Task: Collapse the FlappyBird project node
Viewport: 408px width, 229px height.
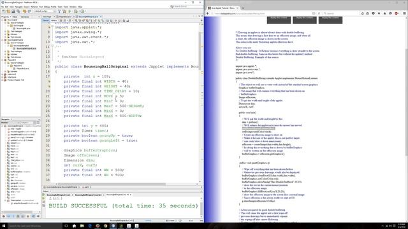Action: (x=3, y=60)
